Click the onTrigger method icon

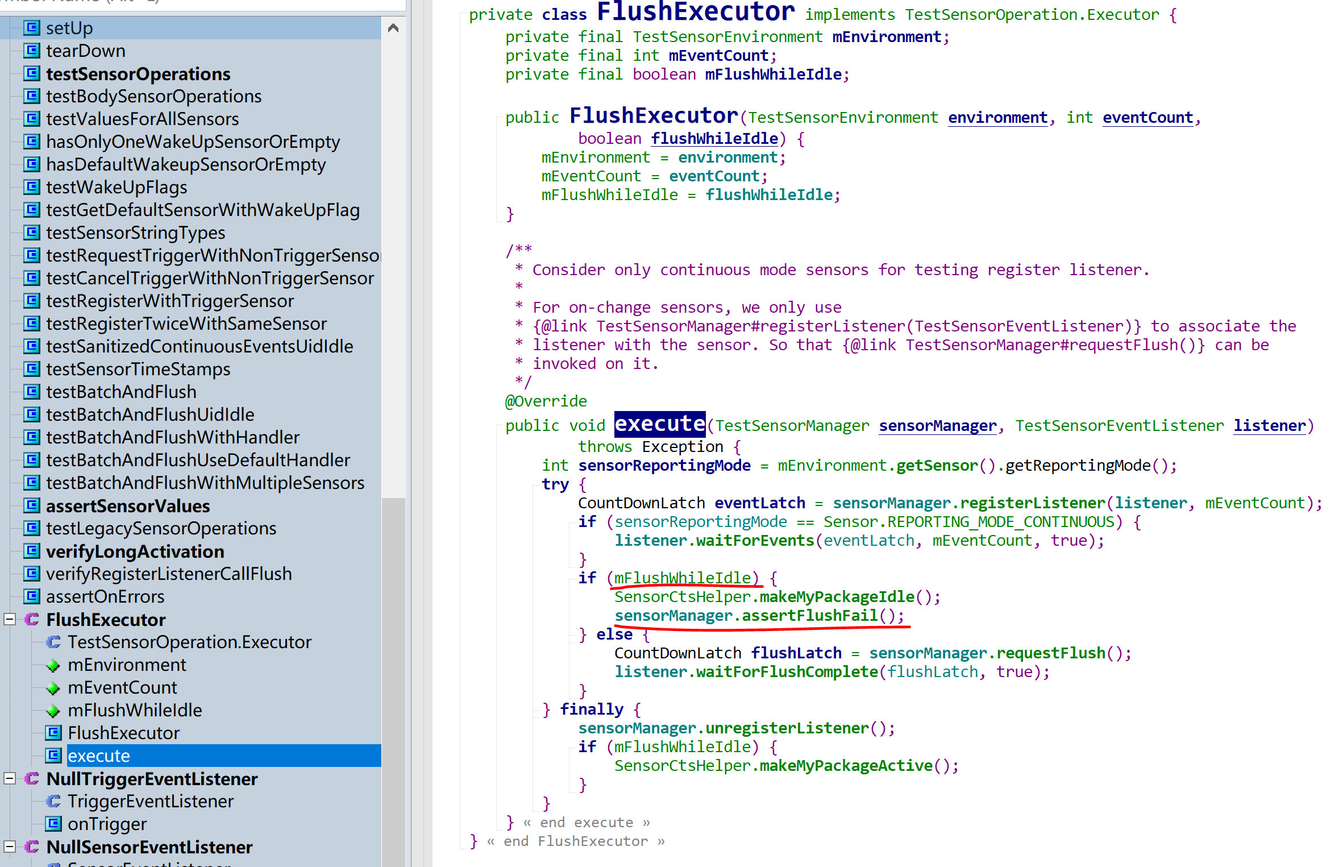click(53, 824)
